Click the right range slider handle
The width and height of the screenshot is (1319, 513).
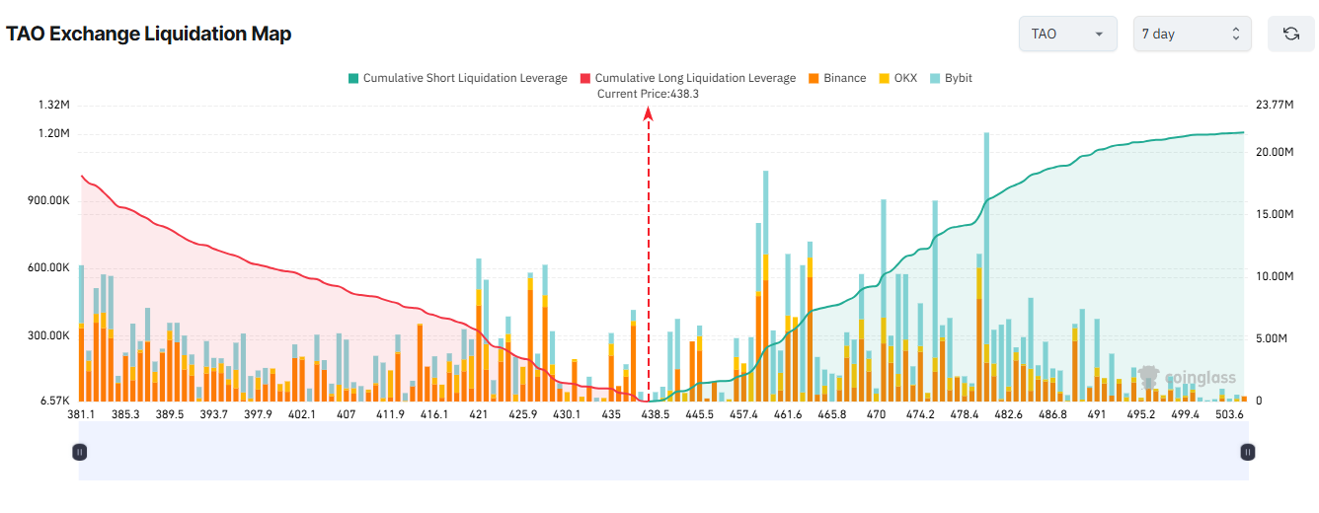[x=1248, y=452]
